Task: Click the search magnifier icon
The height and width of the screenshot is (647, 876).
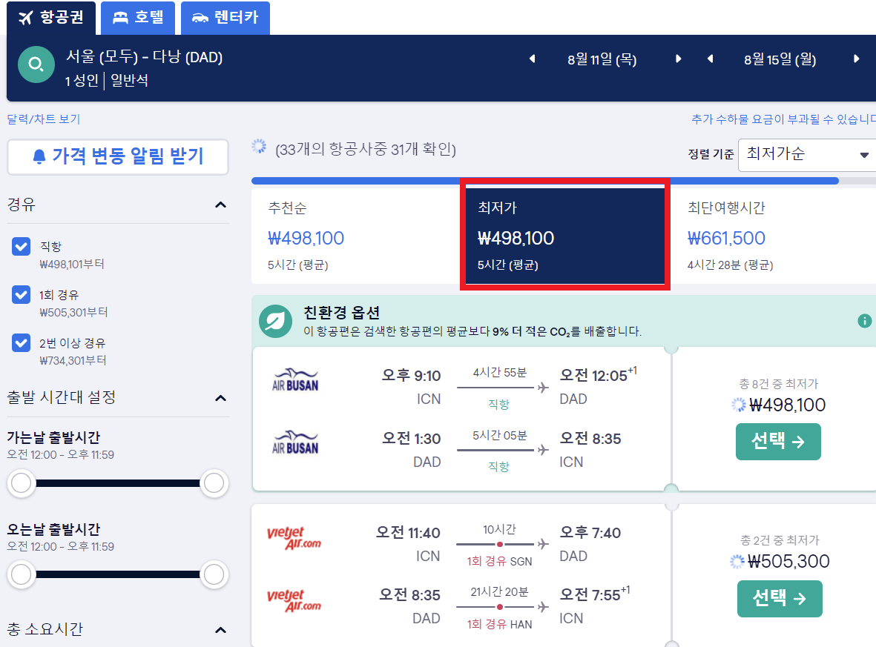Action: 35,64
